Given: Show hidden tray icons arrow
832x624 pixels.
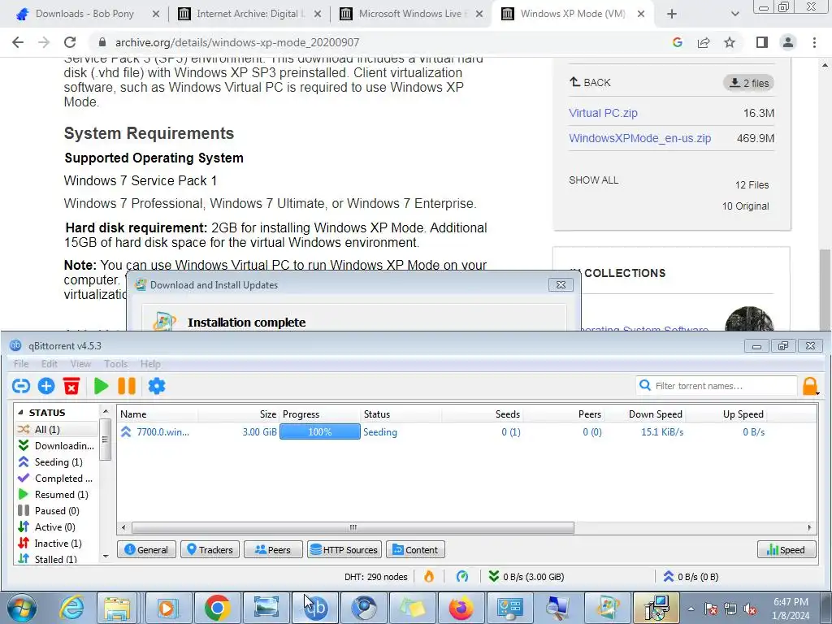Looking at the screenshot, I should (x=691, y=609).
